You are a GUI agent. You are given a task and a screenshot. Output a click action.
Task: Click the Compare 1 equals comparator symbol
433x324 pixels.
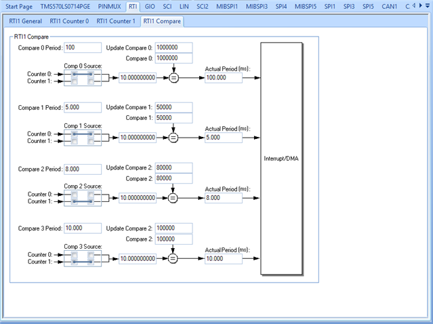tap(173, 138)
